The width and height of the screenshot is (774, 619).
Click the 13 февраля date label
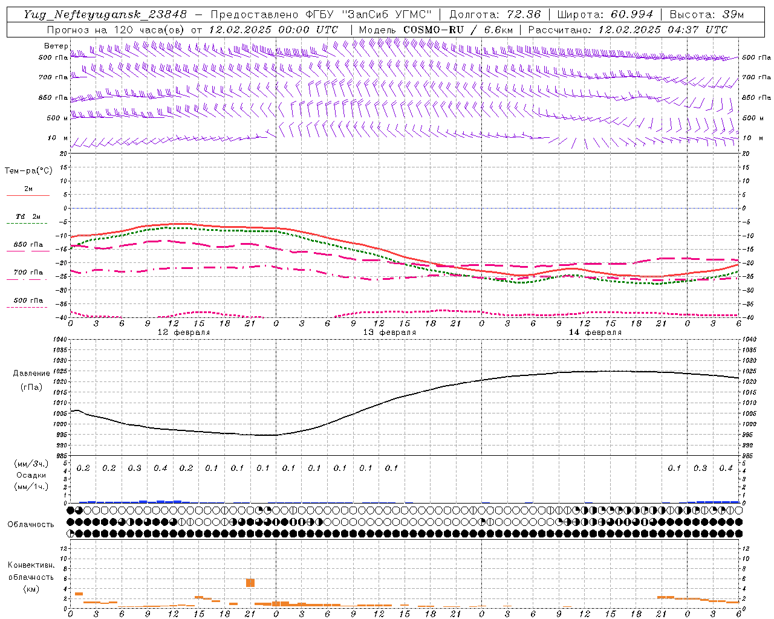[x=389, y=332]
